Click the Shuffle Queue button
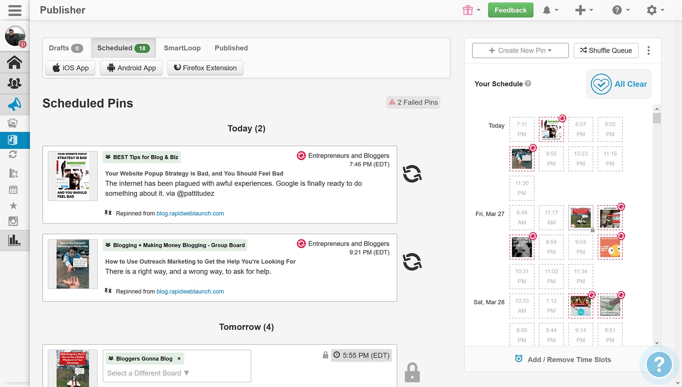 point(606,50)
